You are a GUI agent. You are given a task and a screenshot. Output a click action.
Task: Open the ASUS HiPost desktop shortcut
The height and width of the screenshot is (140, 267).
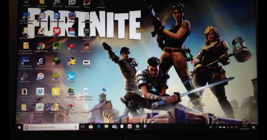(56, 4)
